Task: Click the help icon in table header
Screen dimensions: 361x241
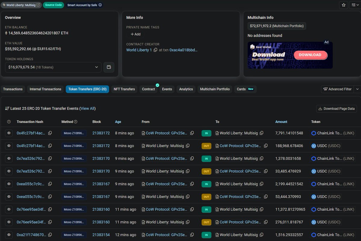Action: [9, 122]
